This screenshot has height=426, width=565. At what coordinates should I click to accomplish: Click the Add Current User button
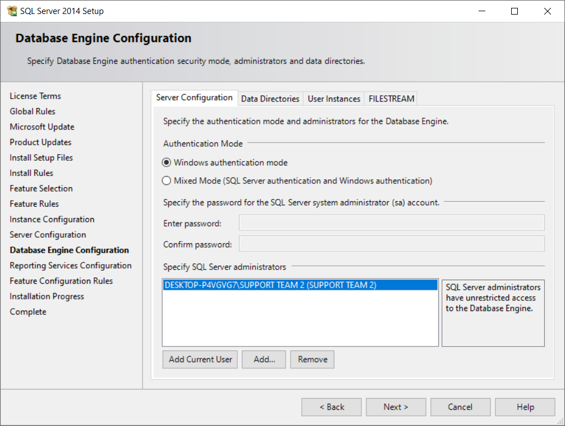pyautogui.click(x=200, y=359)
